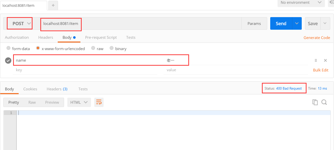
Task: Open the request Tests tab
Action: (131, 37)
